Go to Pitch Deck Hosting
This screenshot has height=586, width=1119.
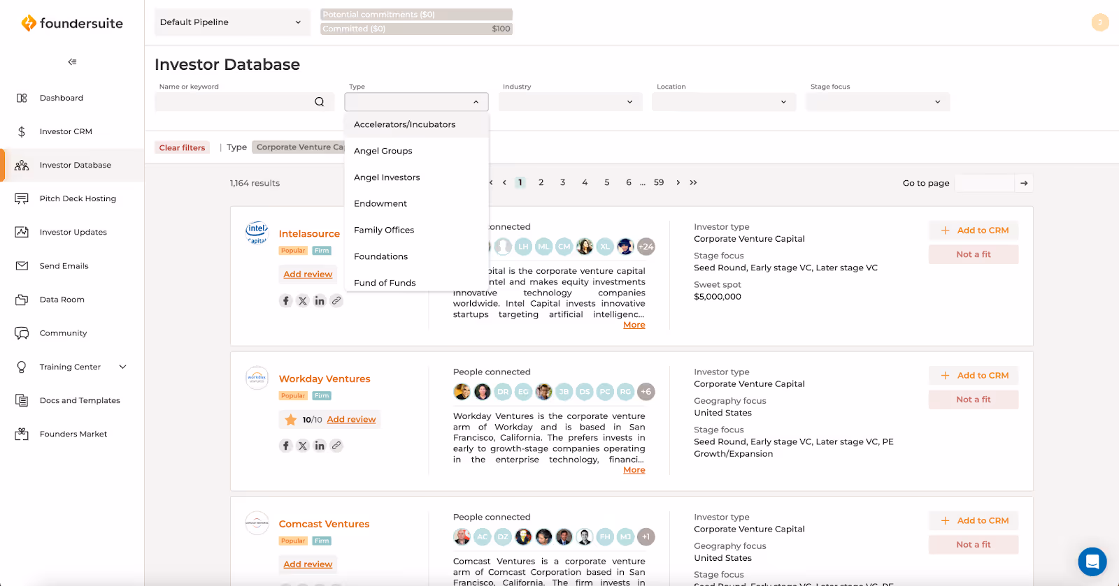[x=78, y=198]
